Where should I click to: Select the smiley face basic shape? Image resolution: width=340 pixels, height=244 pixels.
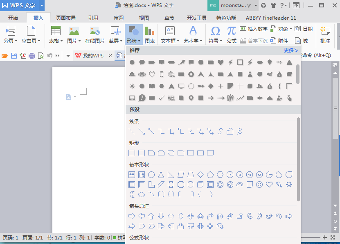point(259,185)
